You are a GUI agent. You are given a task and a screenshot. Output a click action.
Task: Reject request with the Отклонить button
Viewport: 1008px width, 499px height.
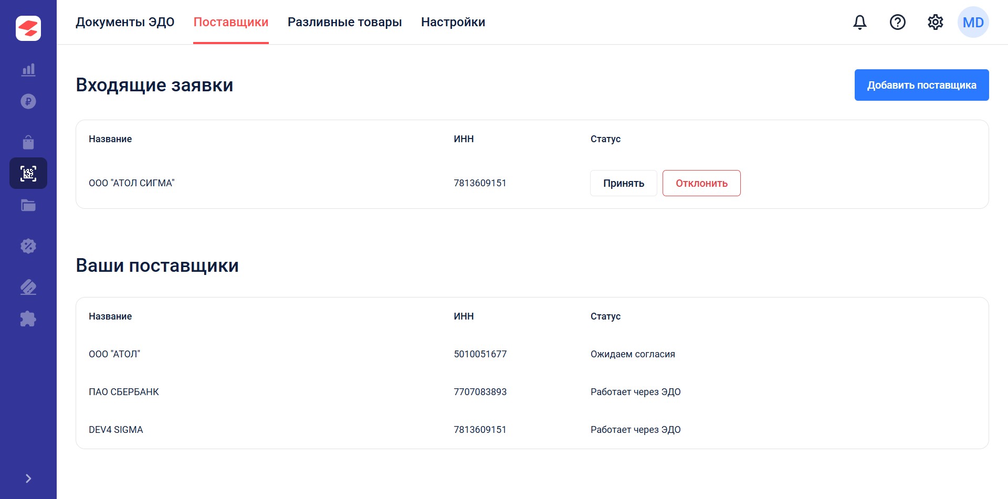pyautogui.click(x=701, y=183)
